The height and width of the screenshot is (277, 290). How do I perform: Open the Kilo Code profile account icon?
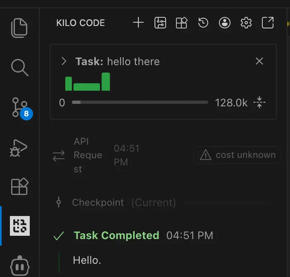[225, 23]
